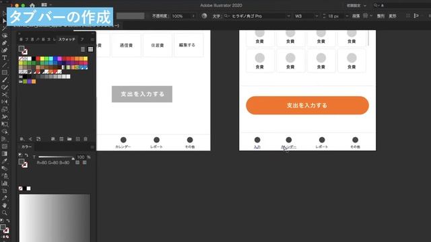Click New Swatch icon in Swatches panel
431x242 pixels.
click(x=78, y=139)
